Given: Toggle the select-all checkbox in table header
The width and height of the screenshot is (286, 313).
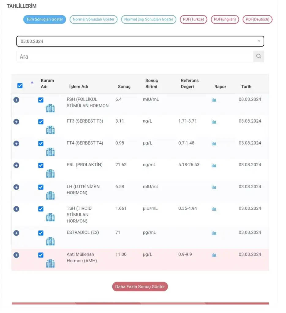Looking at the screenshot, I should pyautogui.click(x=20, y=86).
